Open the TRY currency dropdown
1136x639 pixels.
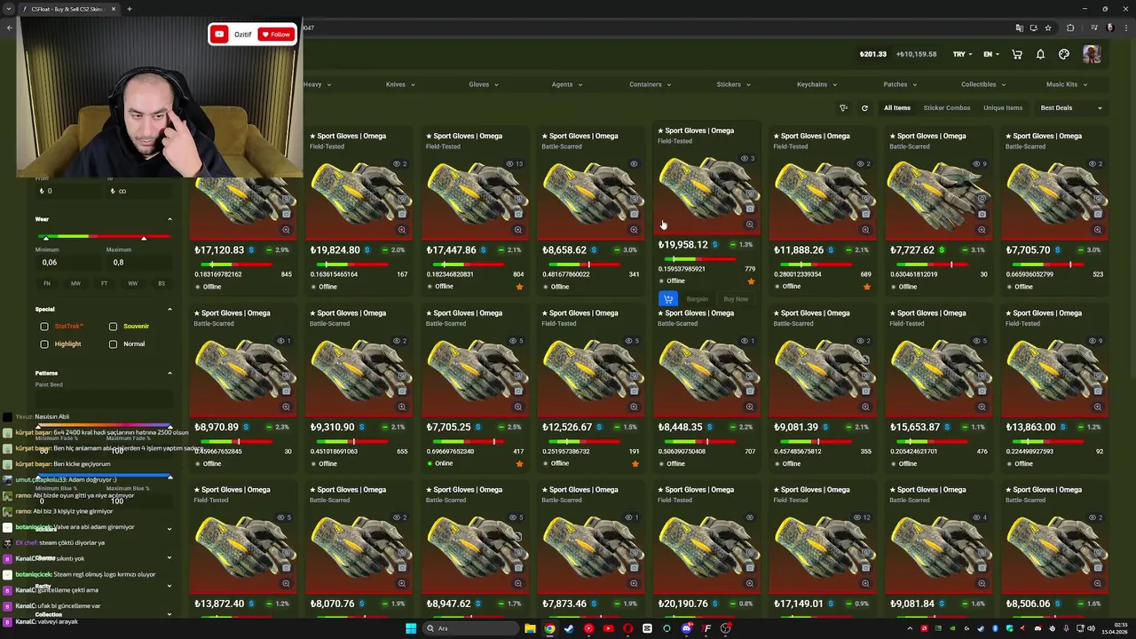tap(962, 54)
